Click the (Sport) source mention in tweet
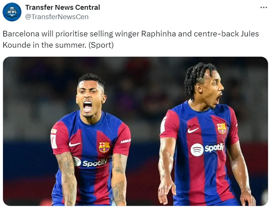This screenshot has width=271, height=207. [x=101, y=45]
